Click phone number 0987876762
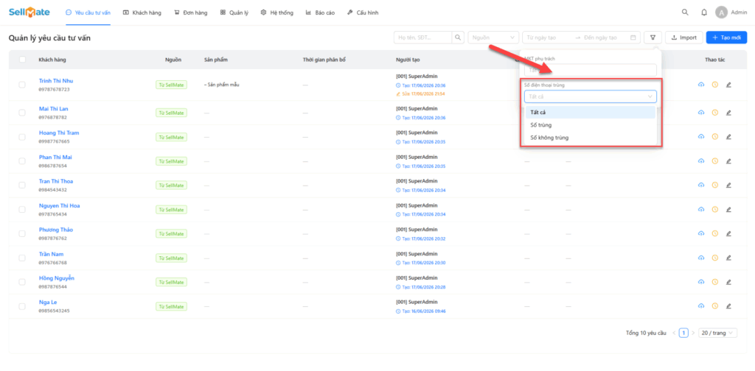This screenshot has width=755, height=371. 53,239
